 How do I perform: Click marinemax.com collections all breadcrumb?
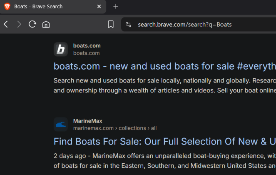[115, 128]
